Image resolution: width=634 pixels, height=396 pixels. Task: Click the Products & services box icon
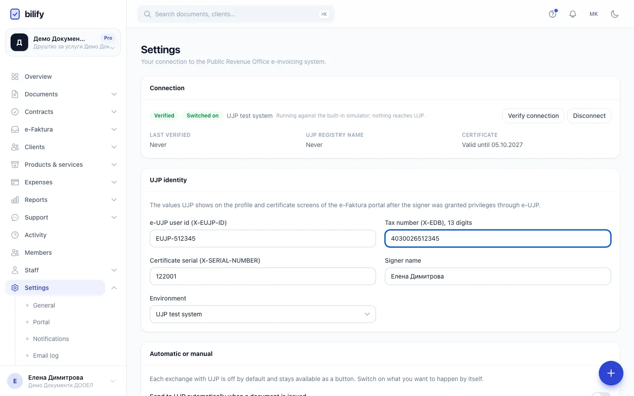(15, 165)
